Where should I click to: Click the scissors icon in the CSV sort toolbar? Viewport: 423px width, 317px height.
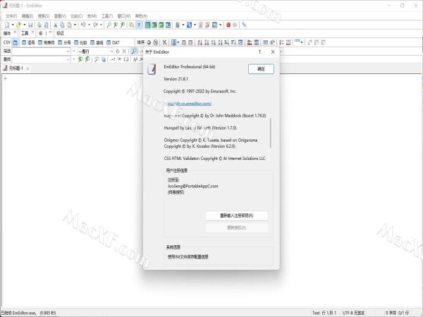click(x=164, y=42)
